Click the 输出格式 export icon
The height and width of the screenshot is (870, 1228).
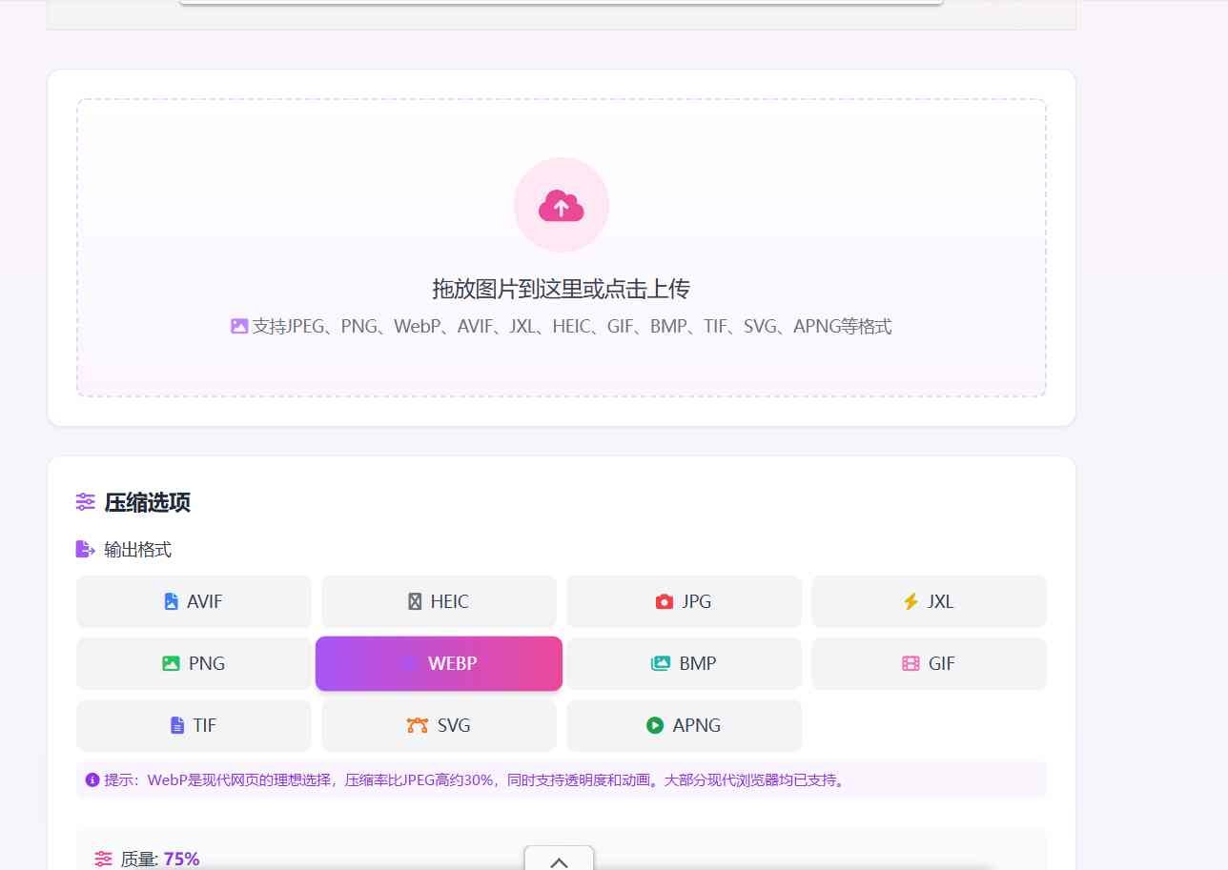(x=85, y=549)
